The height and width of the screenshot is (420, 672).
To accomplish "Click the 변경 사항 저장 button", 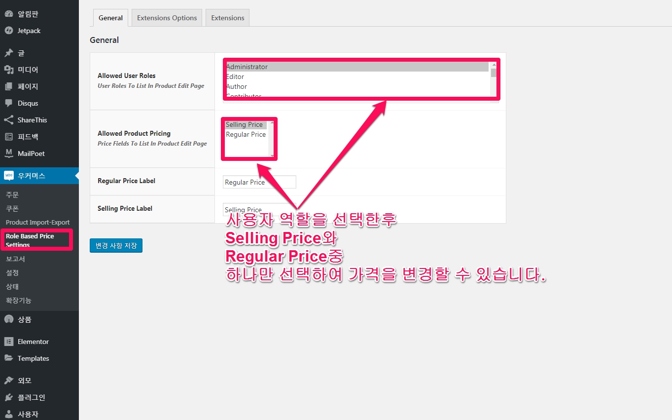I will (x=116, y=245).
